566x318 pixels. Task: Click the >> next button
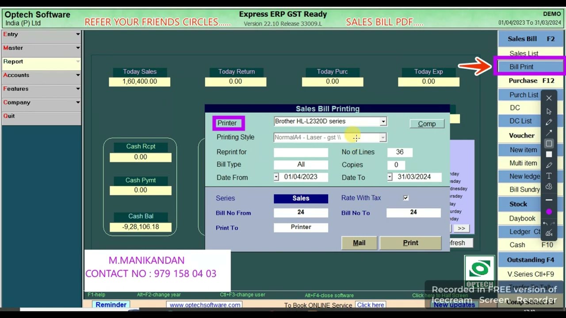click(x=461, y=228)
